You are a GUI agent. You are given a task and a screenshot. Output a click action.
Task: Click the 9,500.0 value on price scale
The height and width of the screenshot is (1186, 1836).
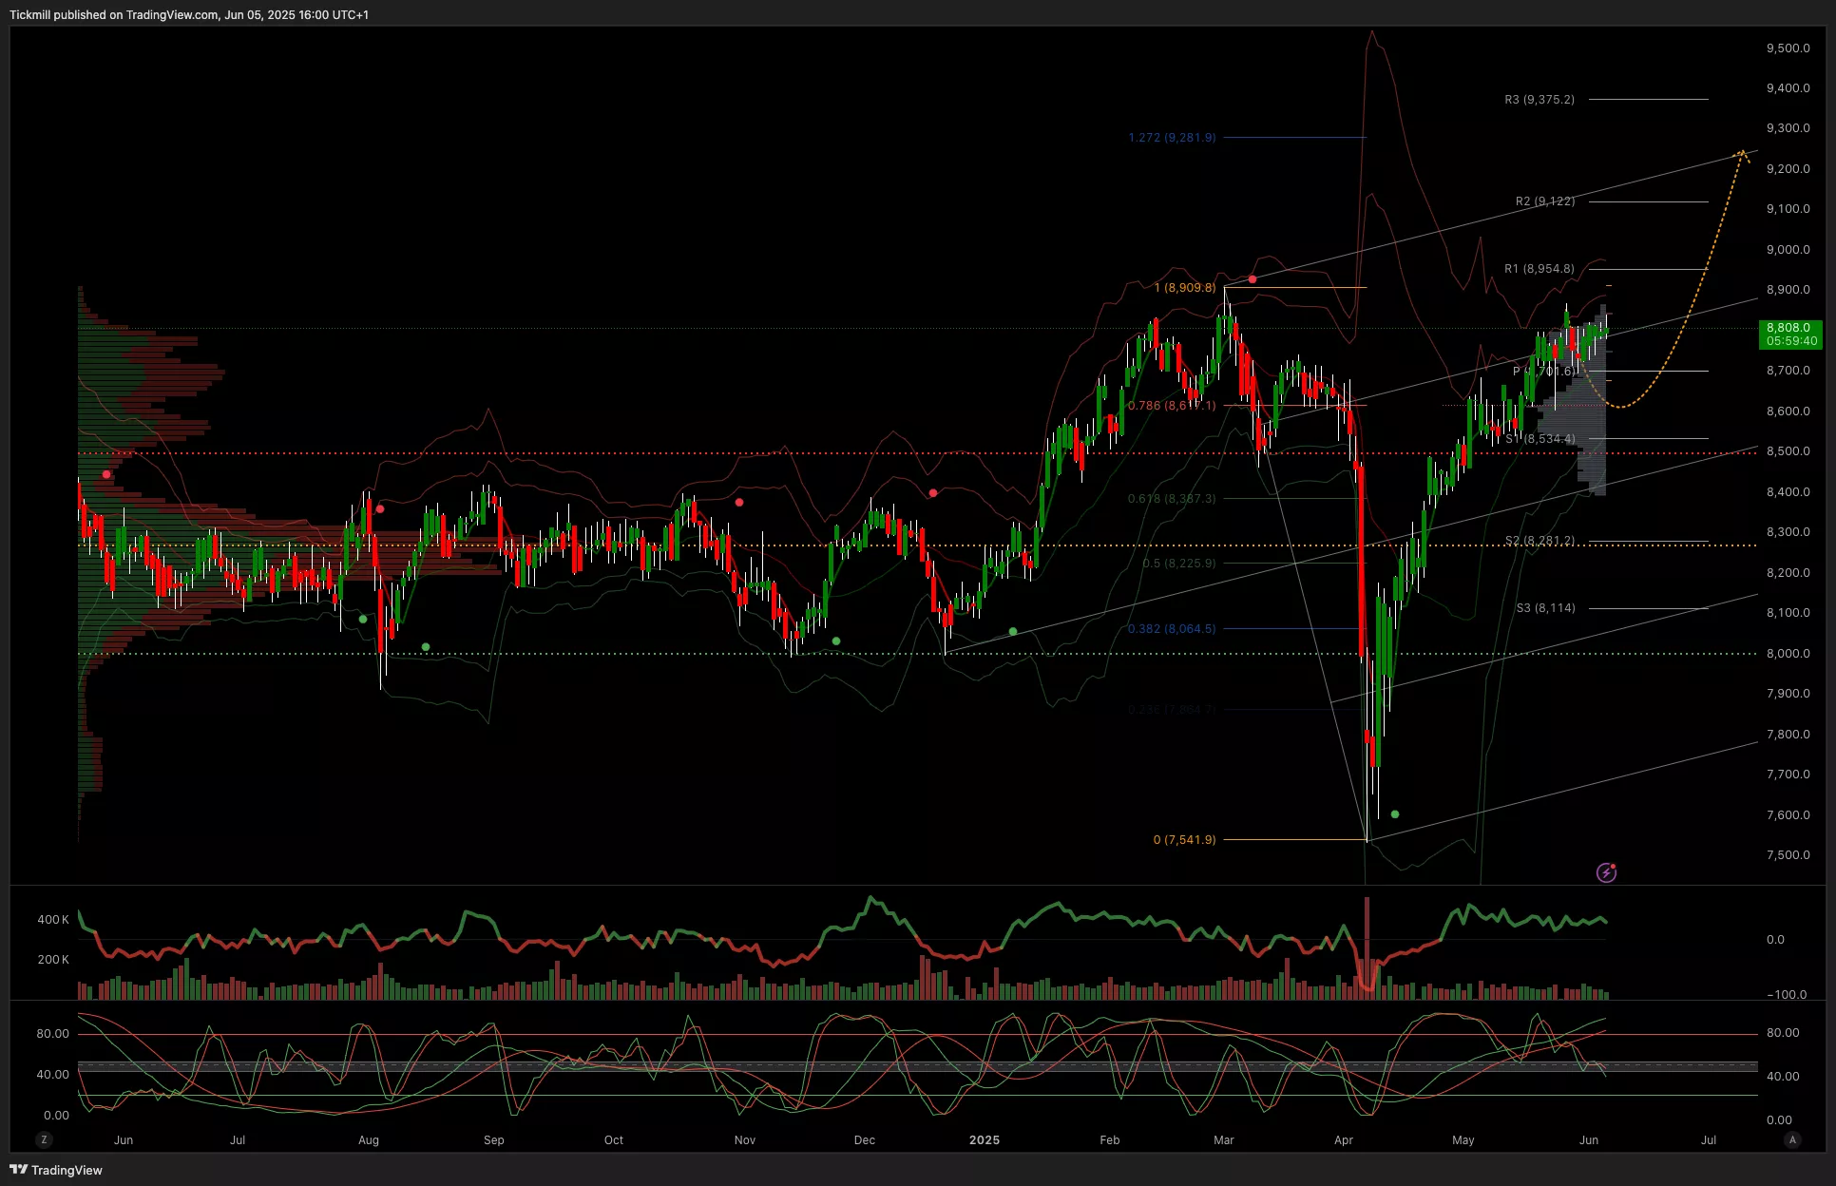point(1788,48)
